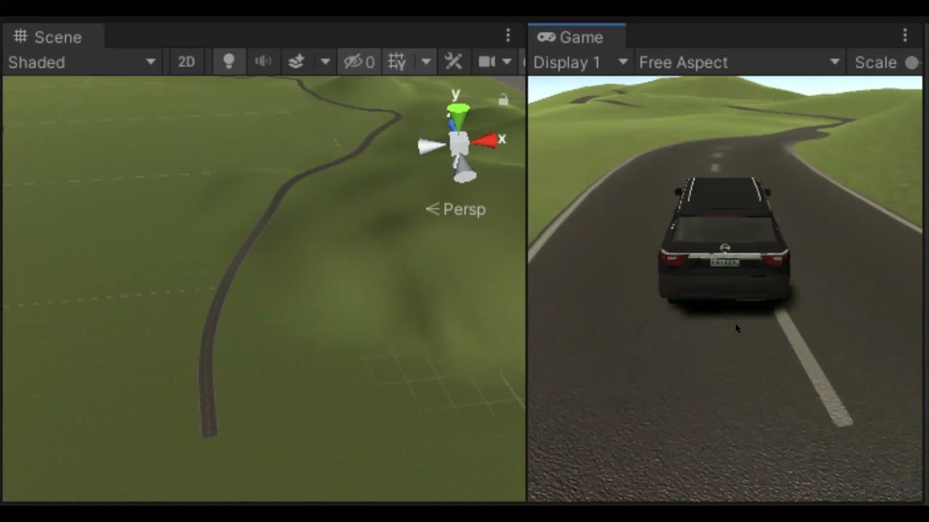The height and width of the screenshot is (522, 929).
Task: Open Game panel three-dot options menu
Action: tap(905, 36)
